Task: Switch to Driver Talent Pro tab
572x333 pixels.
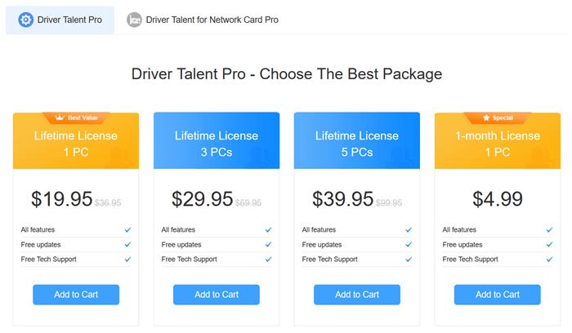Action: point(60,20)
